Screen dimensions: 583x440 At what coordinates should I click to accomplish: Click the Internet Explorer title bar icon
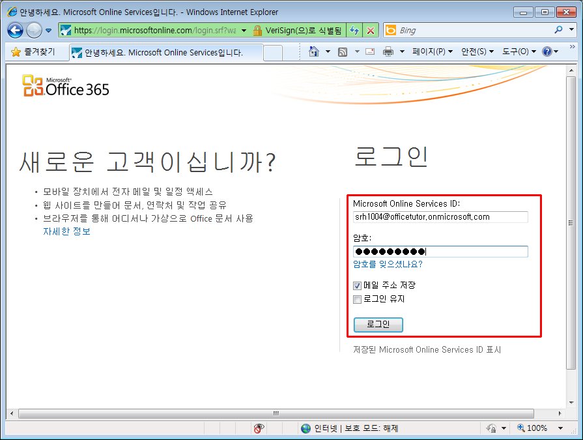[12, 12]
